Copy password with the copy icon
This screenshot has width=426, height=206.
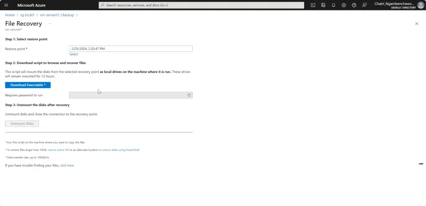pos(189,95)
